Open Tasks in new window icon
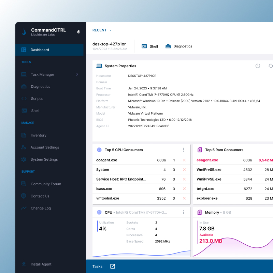Screen dimensions: 273x273 point(113,267)
